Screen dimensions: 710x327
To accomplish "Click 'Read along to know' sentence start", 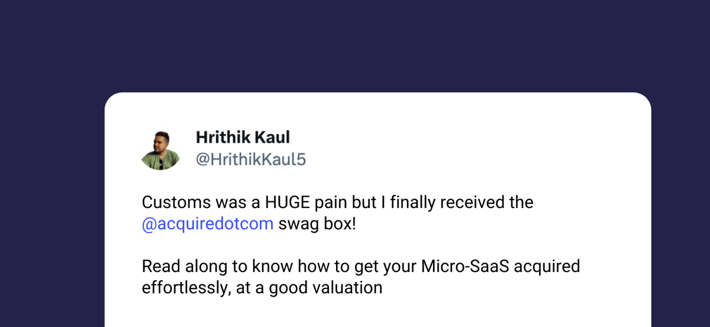I will (216, 267).
